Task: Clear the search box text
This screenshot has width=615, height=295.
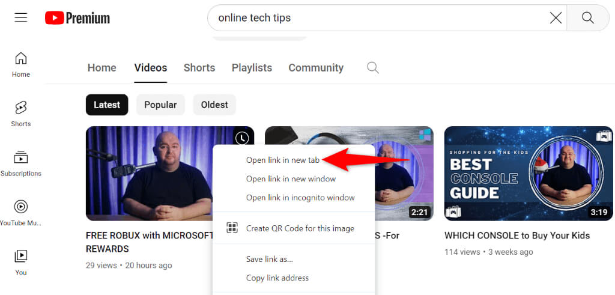Action: coord(556,18)
